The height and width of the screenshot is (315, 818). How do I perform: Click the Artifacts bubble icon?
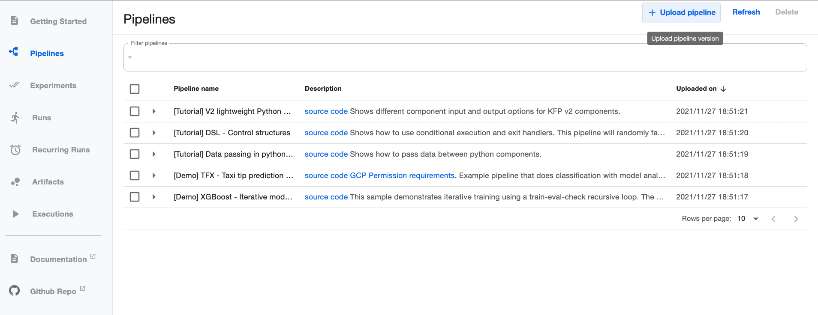click(x=15, y=182)
